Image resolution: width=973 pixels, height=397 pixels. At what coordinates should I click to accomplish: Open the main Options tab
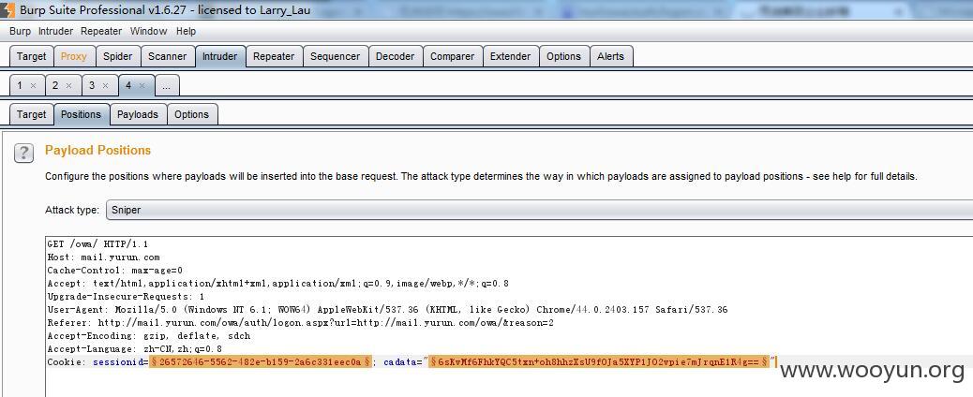[x=563, y=56]
